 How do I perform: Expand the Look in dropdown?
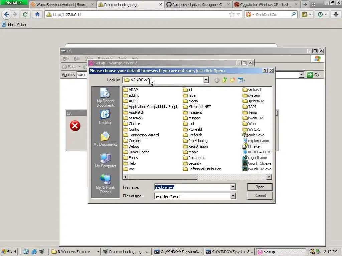206,80
